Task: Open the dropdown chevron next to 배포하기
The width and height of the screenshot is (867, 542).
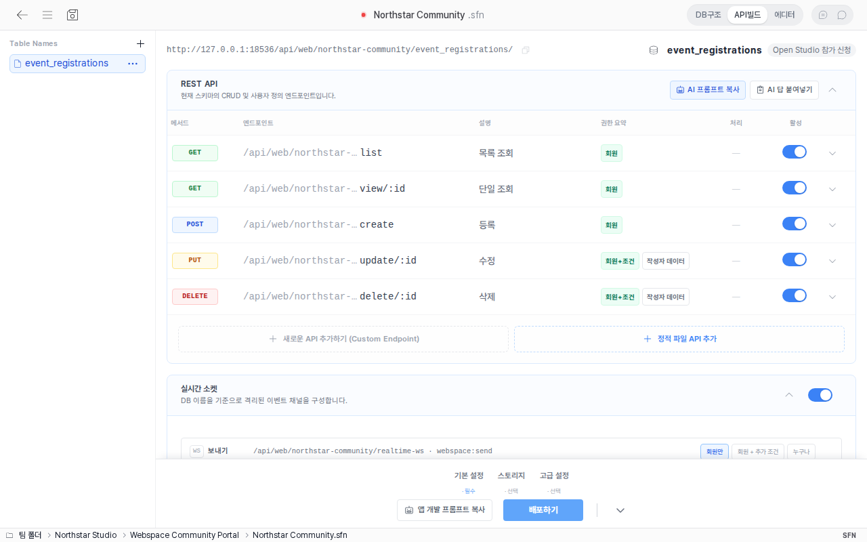Action: pos(620,511)
